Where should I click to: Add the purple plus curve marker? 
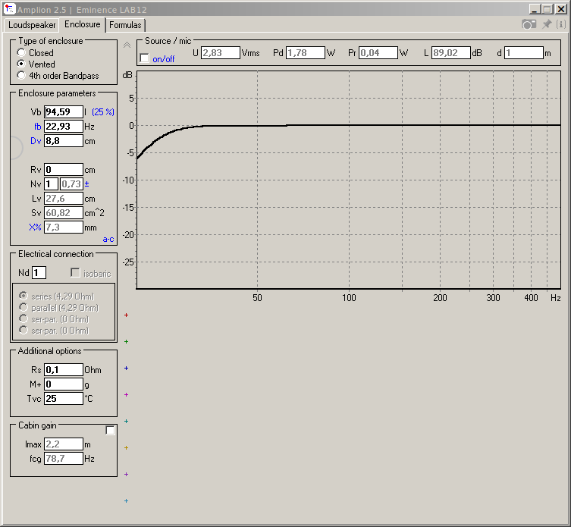click(x=126, y=474)
